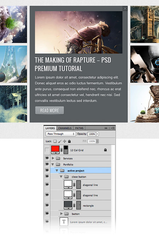Hide the Services group eye icon

tap(47, 158)
